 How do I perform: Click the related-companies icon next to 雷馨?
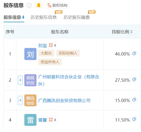(53, 120)
